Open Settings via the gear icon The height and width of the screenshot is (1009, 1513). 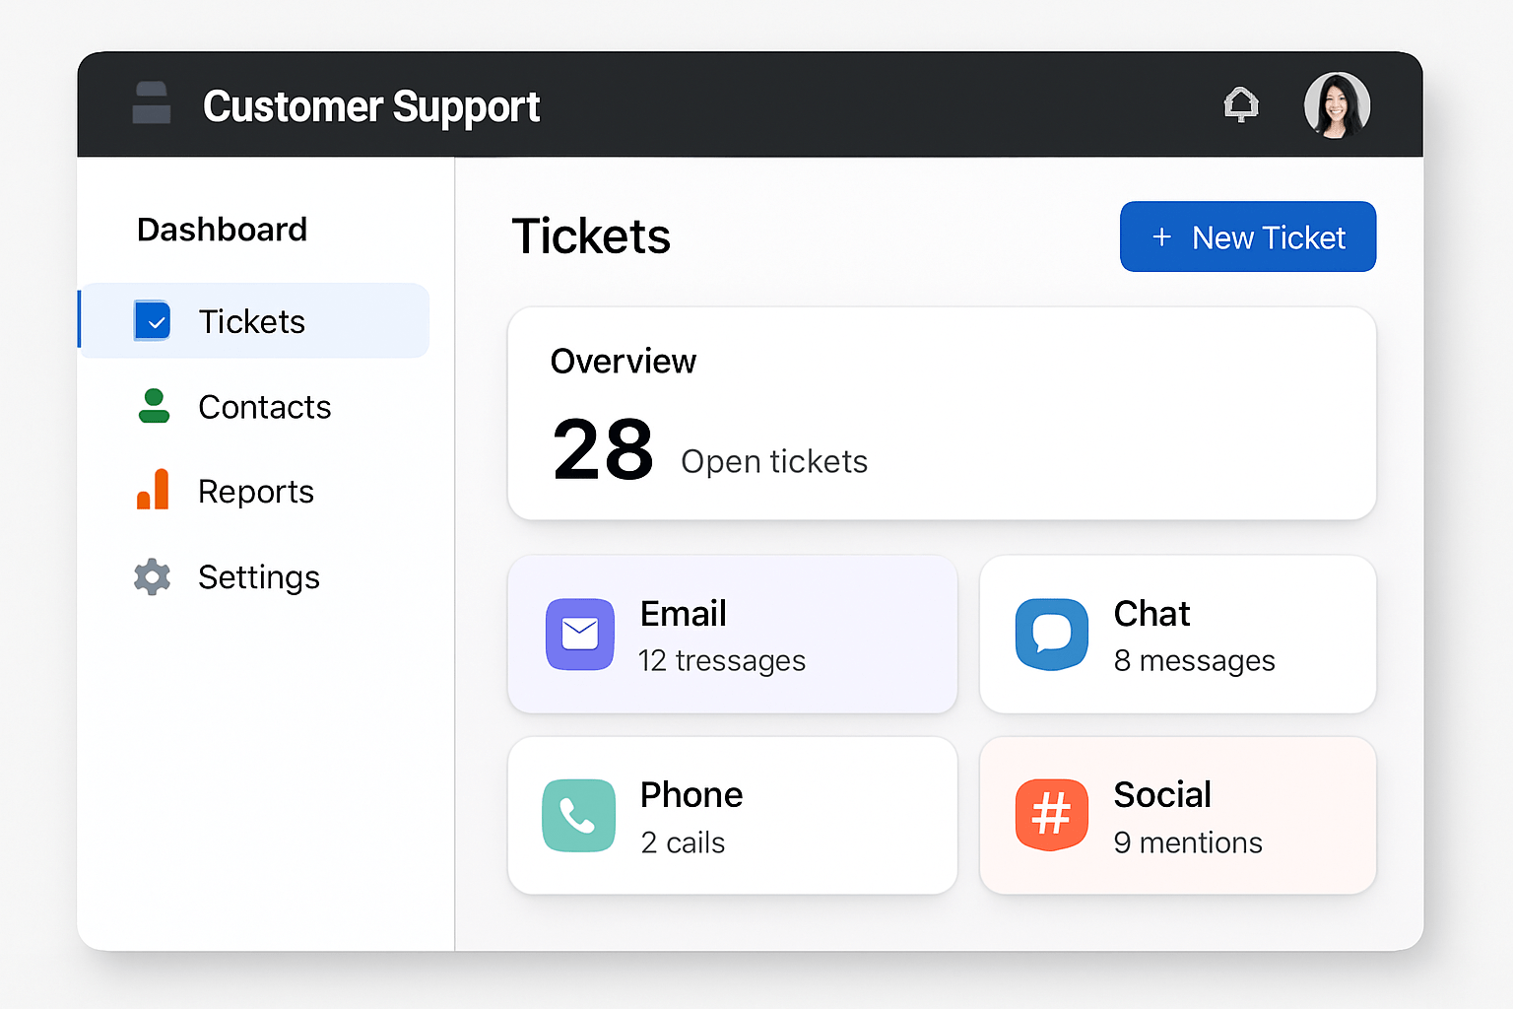[x=153, y=576]
